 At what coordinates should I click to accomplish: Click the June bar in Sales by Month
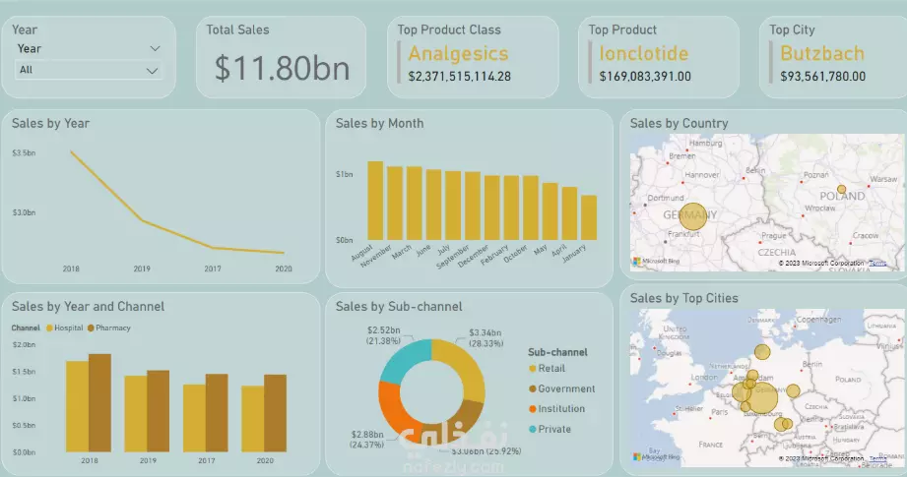(x=434, y=205)
